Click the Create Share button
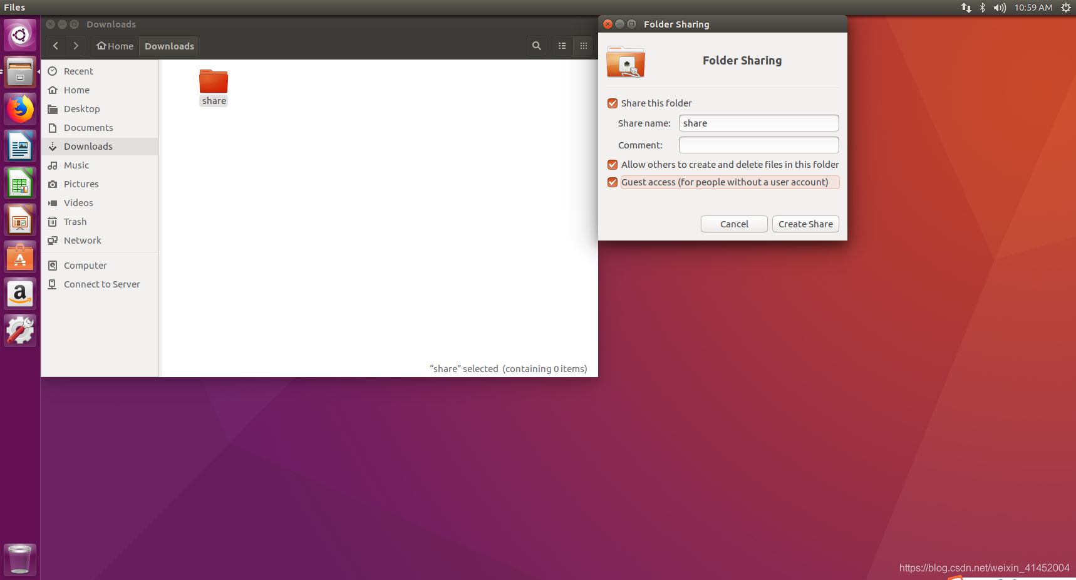Viewport: 1076px width, 580px height. [805, 224]
